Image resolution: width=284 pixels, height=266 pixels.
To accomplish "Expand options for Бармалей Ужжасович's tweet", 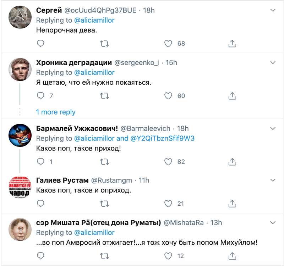I will pos(273,128).
